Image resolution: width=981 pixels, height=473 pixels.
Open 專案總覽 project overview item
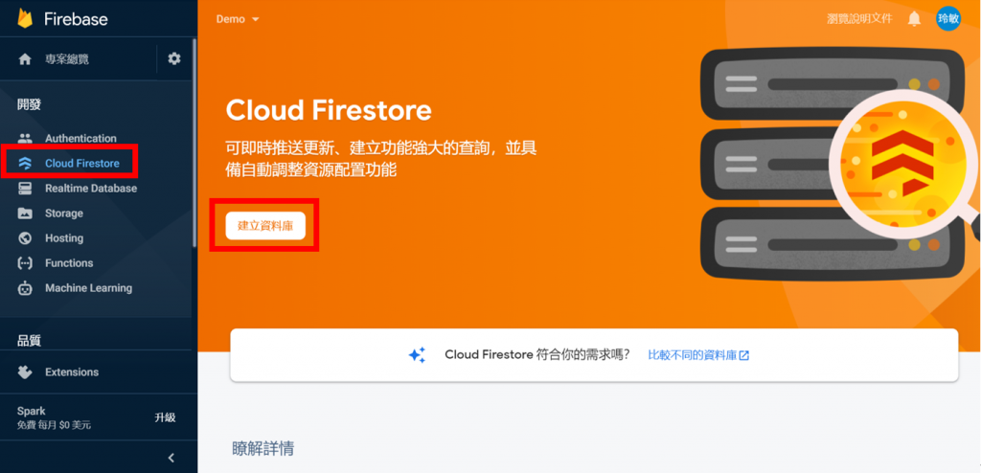[67, 59]
